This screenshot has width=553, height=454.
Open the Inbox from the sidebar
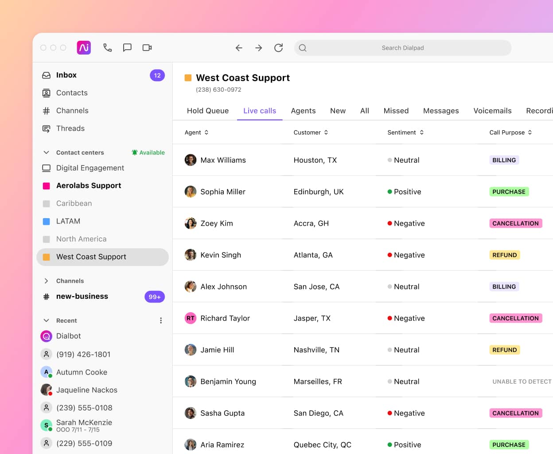click(66, 75)
